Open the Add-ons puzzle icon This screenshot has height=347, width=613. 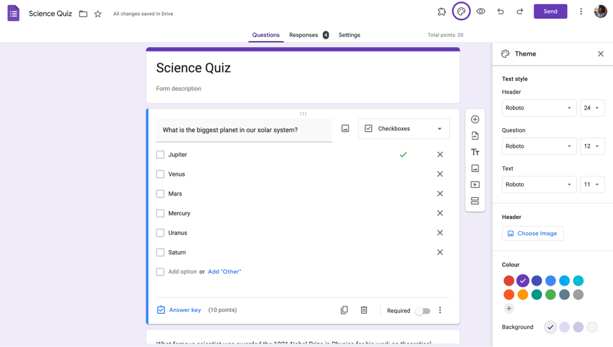pyautogui.click(x=441, y=12)
